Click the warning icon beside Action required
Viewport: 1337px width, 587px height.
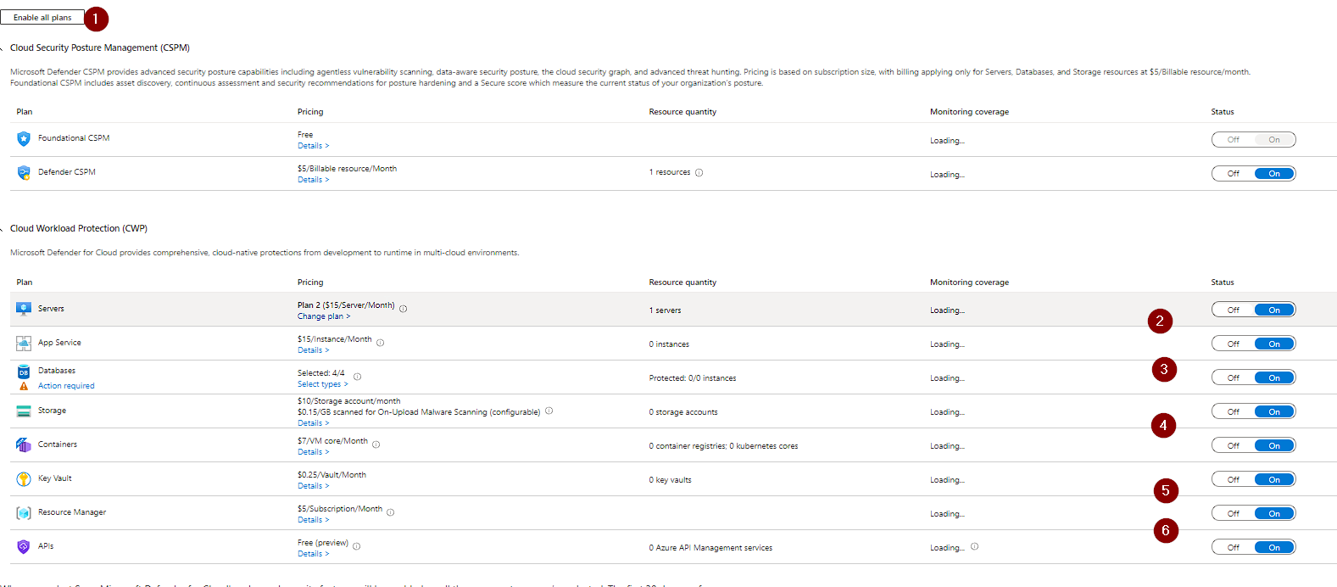24,386
